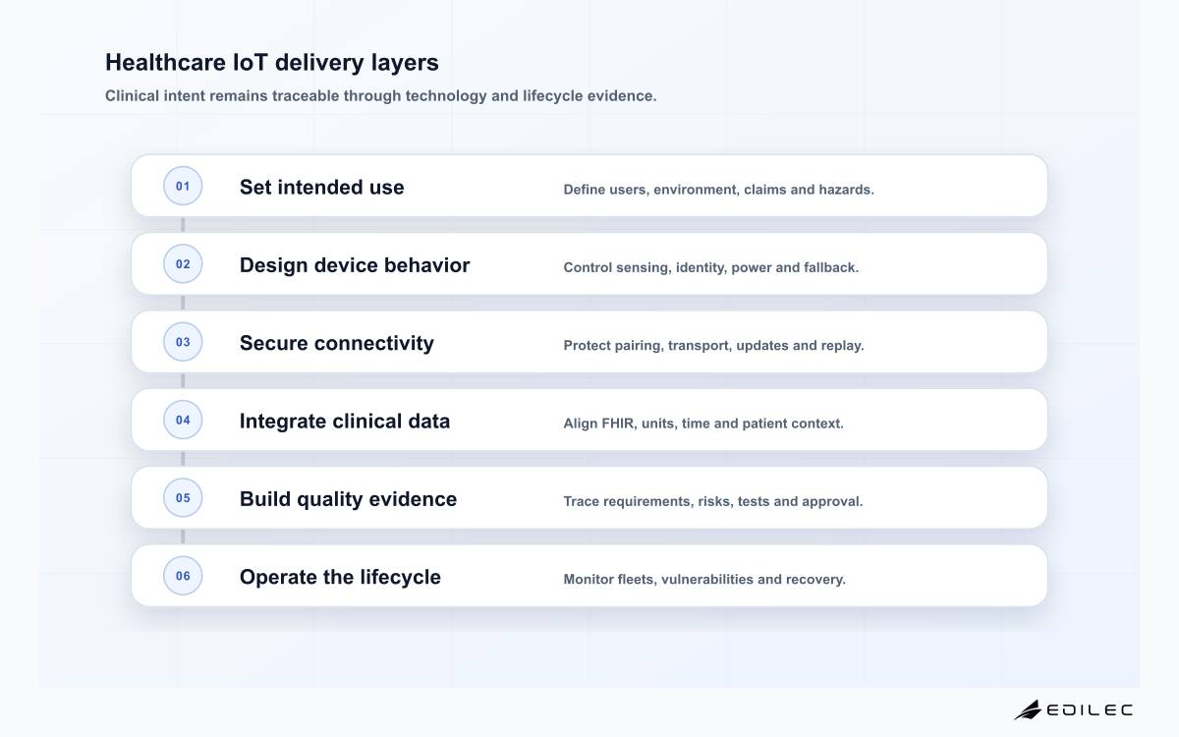Click the Edilec logo
The height and width of the screenshot is (737, 1179).
[x=1073, y=709]
